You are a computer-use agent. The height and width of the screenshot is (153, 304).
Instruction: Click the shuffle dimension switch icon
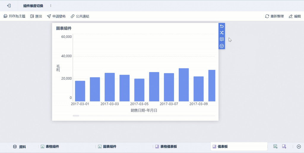tap(222, 33)
